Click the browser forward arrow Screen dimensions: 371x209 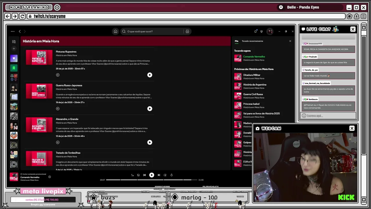pyautogui.click(x=15, y=16)
